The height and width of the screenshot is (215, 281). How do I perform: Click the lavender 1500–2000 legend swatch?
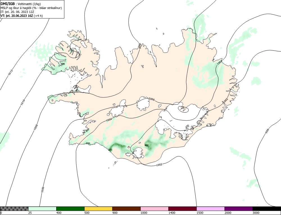coord(210,209)
